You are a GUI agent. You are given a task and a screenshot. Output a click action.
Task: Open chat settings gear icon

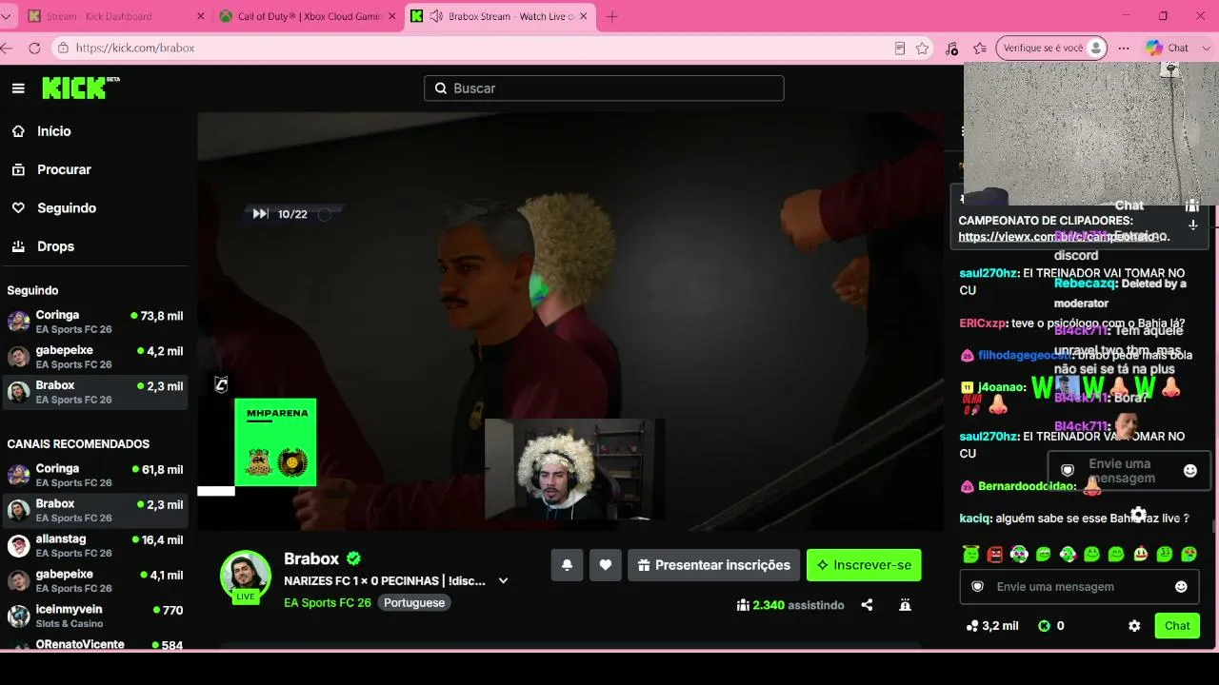[1134, 626]
